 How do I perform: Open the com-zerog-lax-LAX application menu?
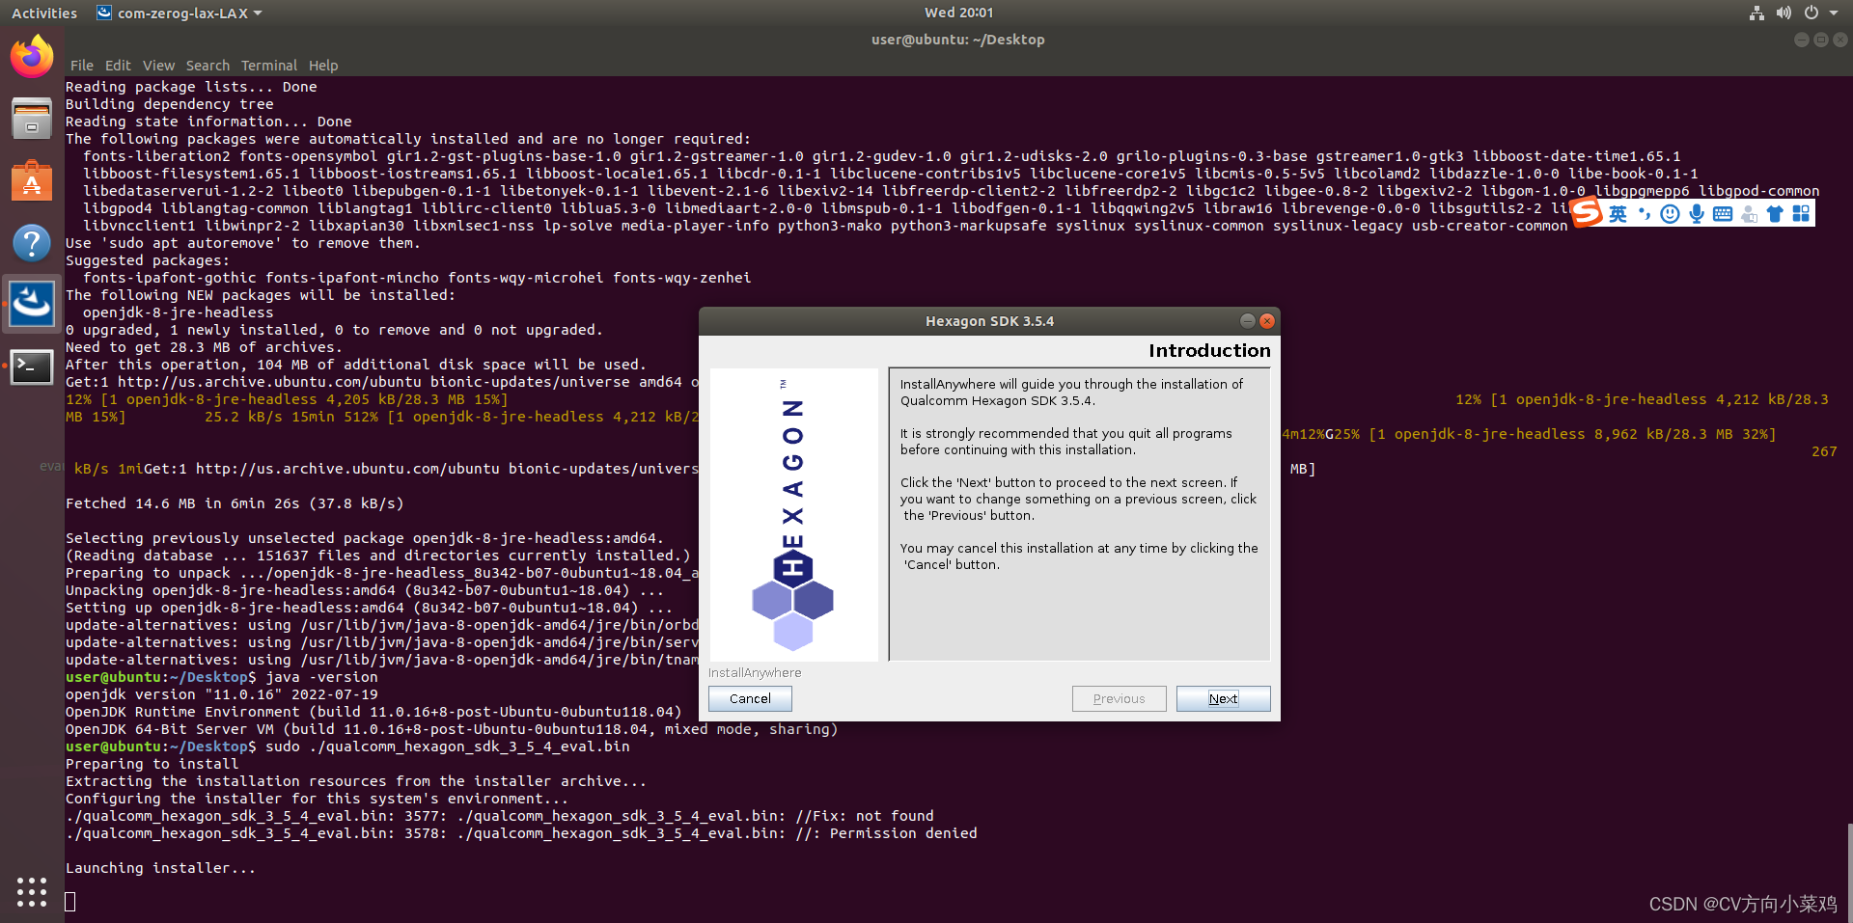point(180,14)
